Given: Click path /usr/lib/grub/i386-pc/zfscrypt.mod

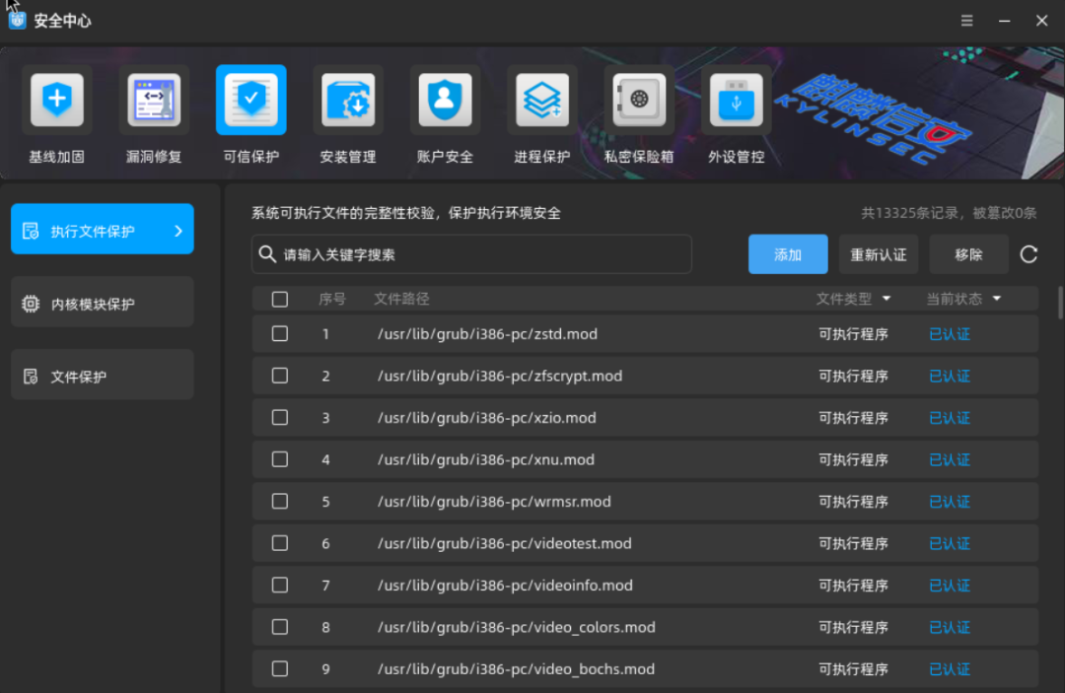Looking at the screenshot, I should coord(500,376).
